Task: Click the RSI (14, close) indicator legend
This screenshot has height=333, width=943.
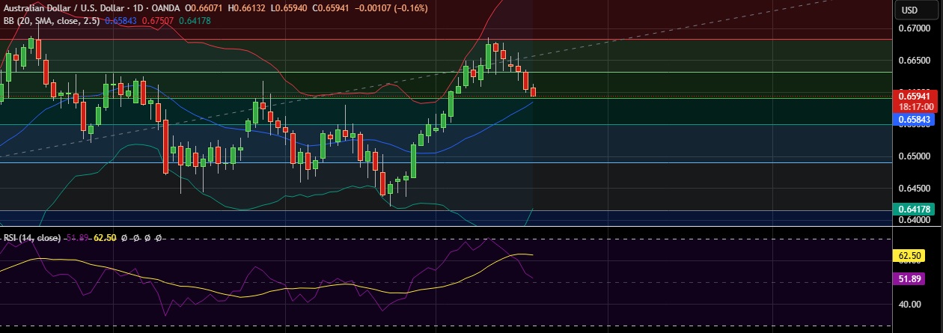Action: click(32, 237)
